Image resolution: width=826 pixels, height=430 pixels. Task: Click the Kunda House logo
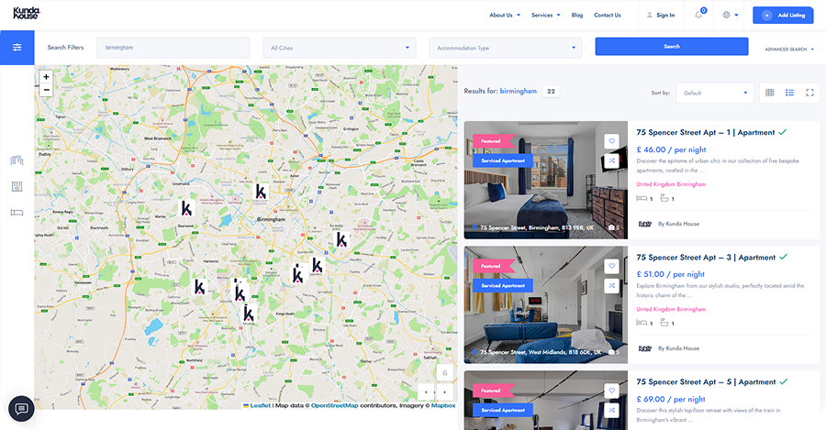point(27,13)
